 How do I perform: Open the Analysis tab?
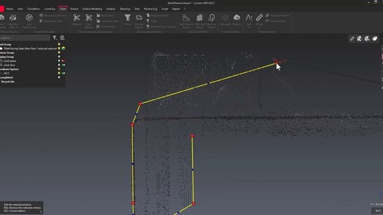point(111,9)
